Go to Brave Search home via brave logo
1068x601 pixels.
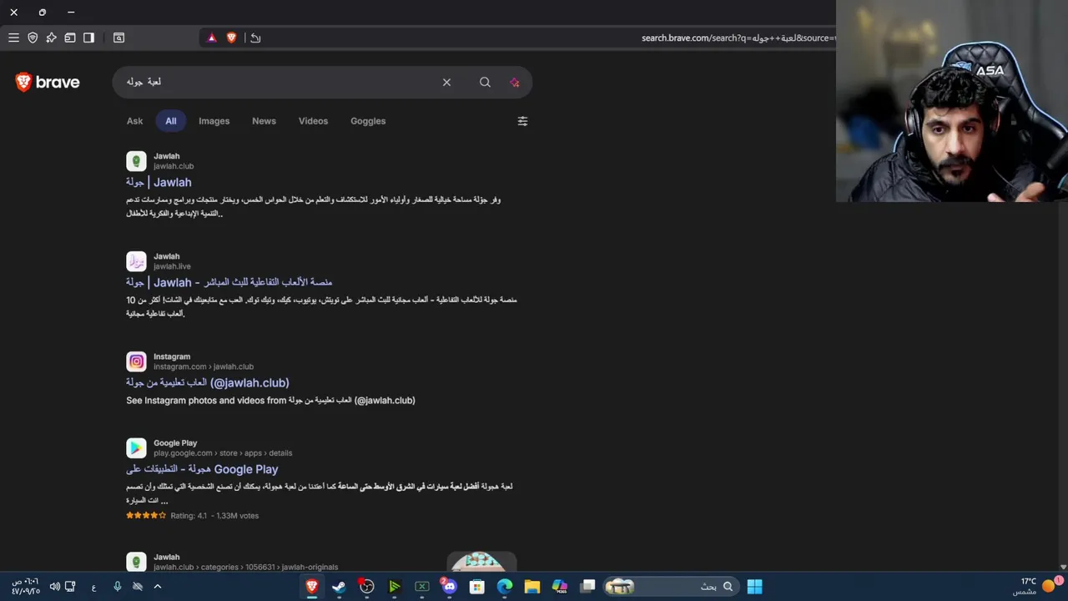click(48, 82)
